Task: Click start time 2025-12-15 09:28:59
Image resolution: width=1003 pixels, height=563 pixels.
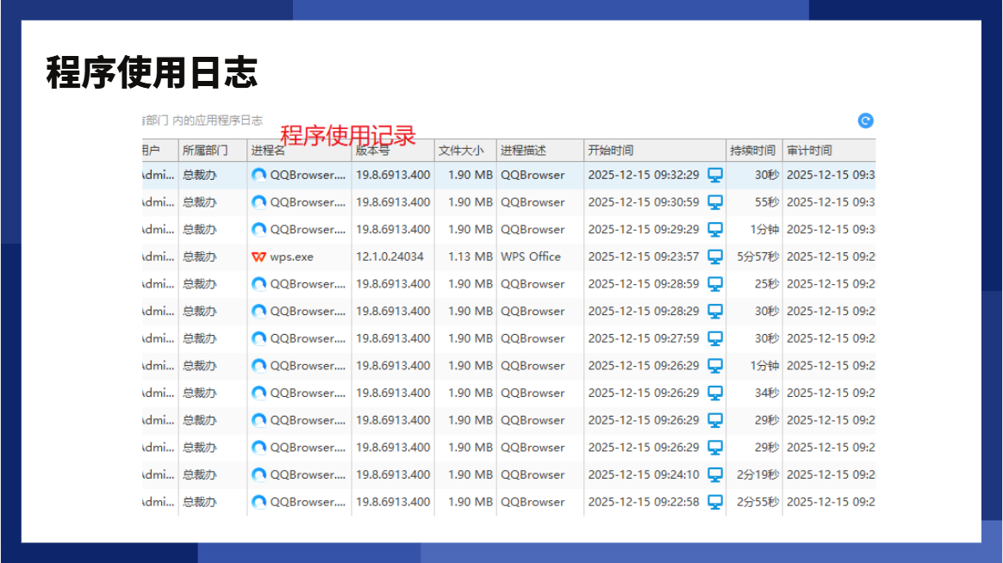Action: pyautogui.click(x=644, y=284)
